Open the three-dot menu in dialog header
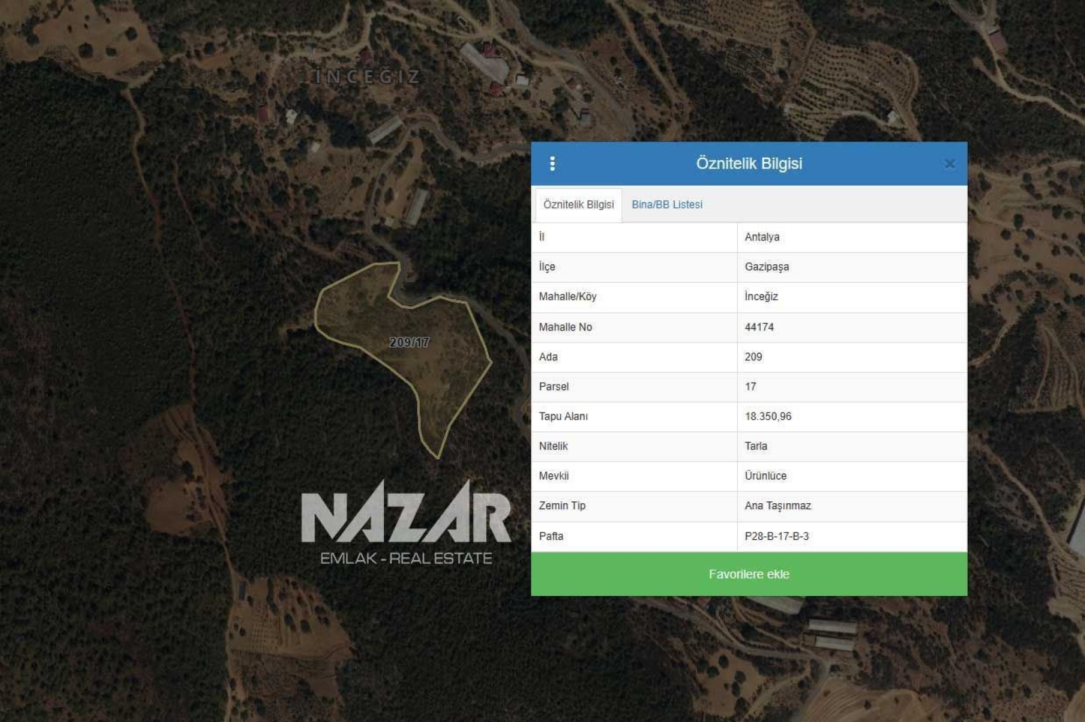The image size is (1085, 722). [552, 163]
